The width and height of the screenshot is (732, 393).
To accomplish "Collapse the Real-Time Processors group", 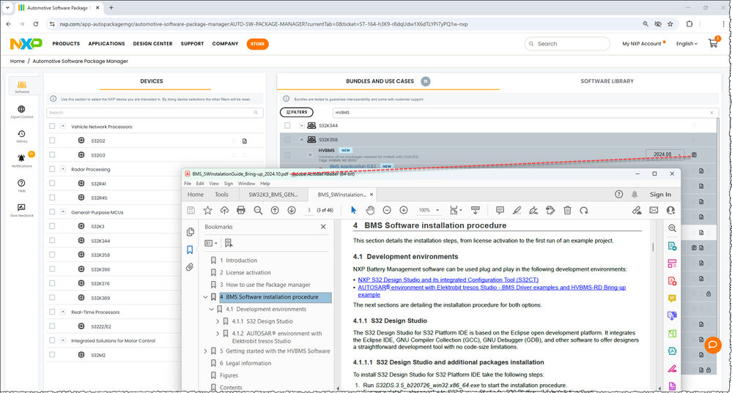I will [63, 312].
